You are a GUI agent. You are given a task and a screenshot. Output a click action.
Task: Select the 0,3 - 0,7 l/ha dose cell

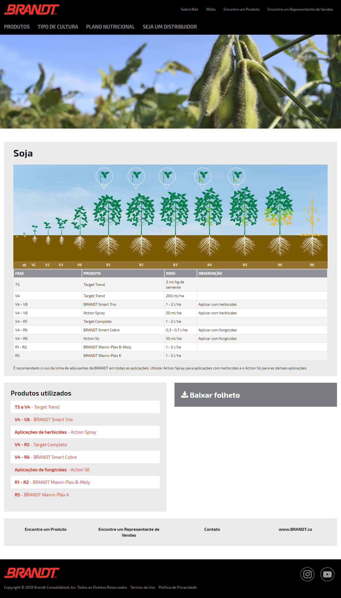[x=181, y=330]
